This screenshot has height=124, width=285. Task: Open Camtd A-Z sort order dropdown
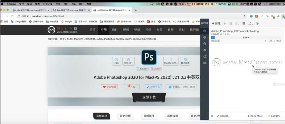(250, 23)
